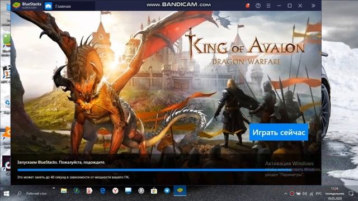Close the BlueStacks window
The width and height of the screenshot is (358, 201).
tap(300, 6)
